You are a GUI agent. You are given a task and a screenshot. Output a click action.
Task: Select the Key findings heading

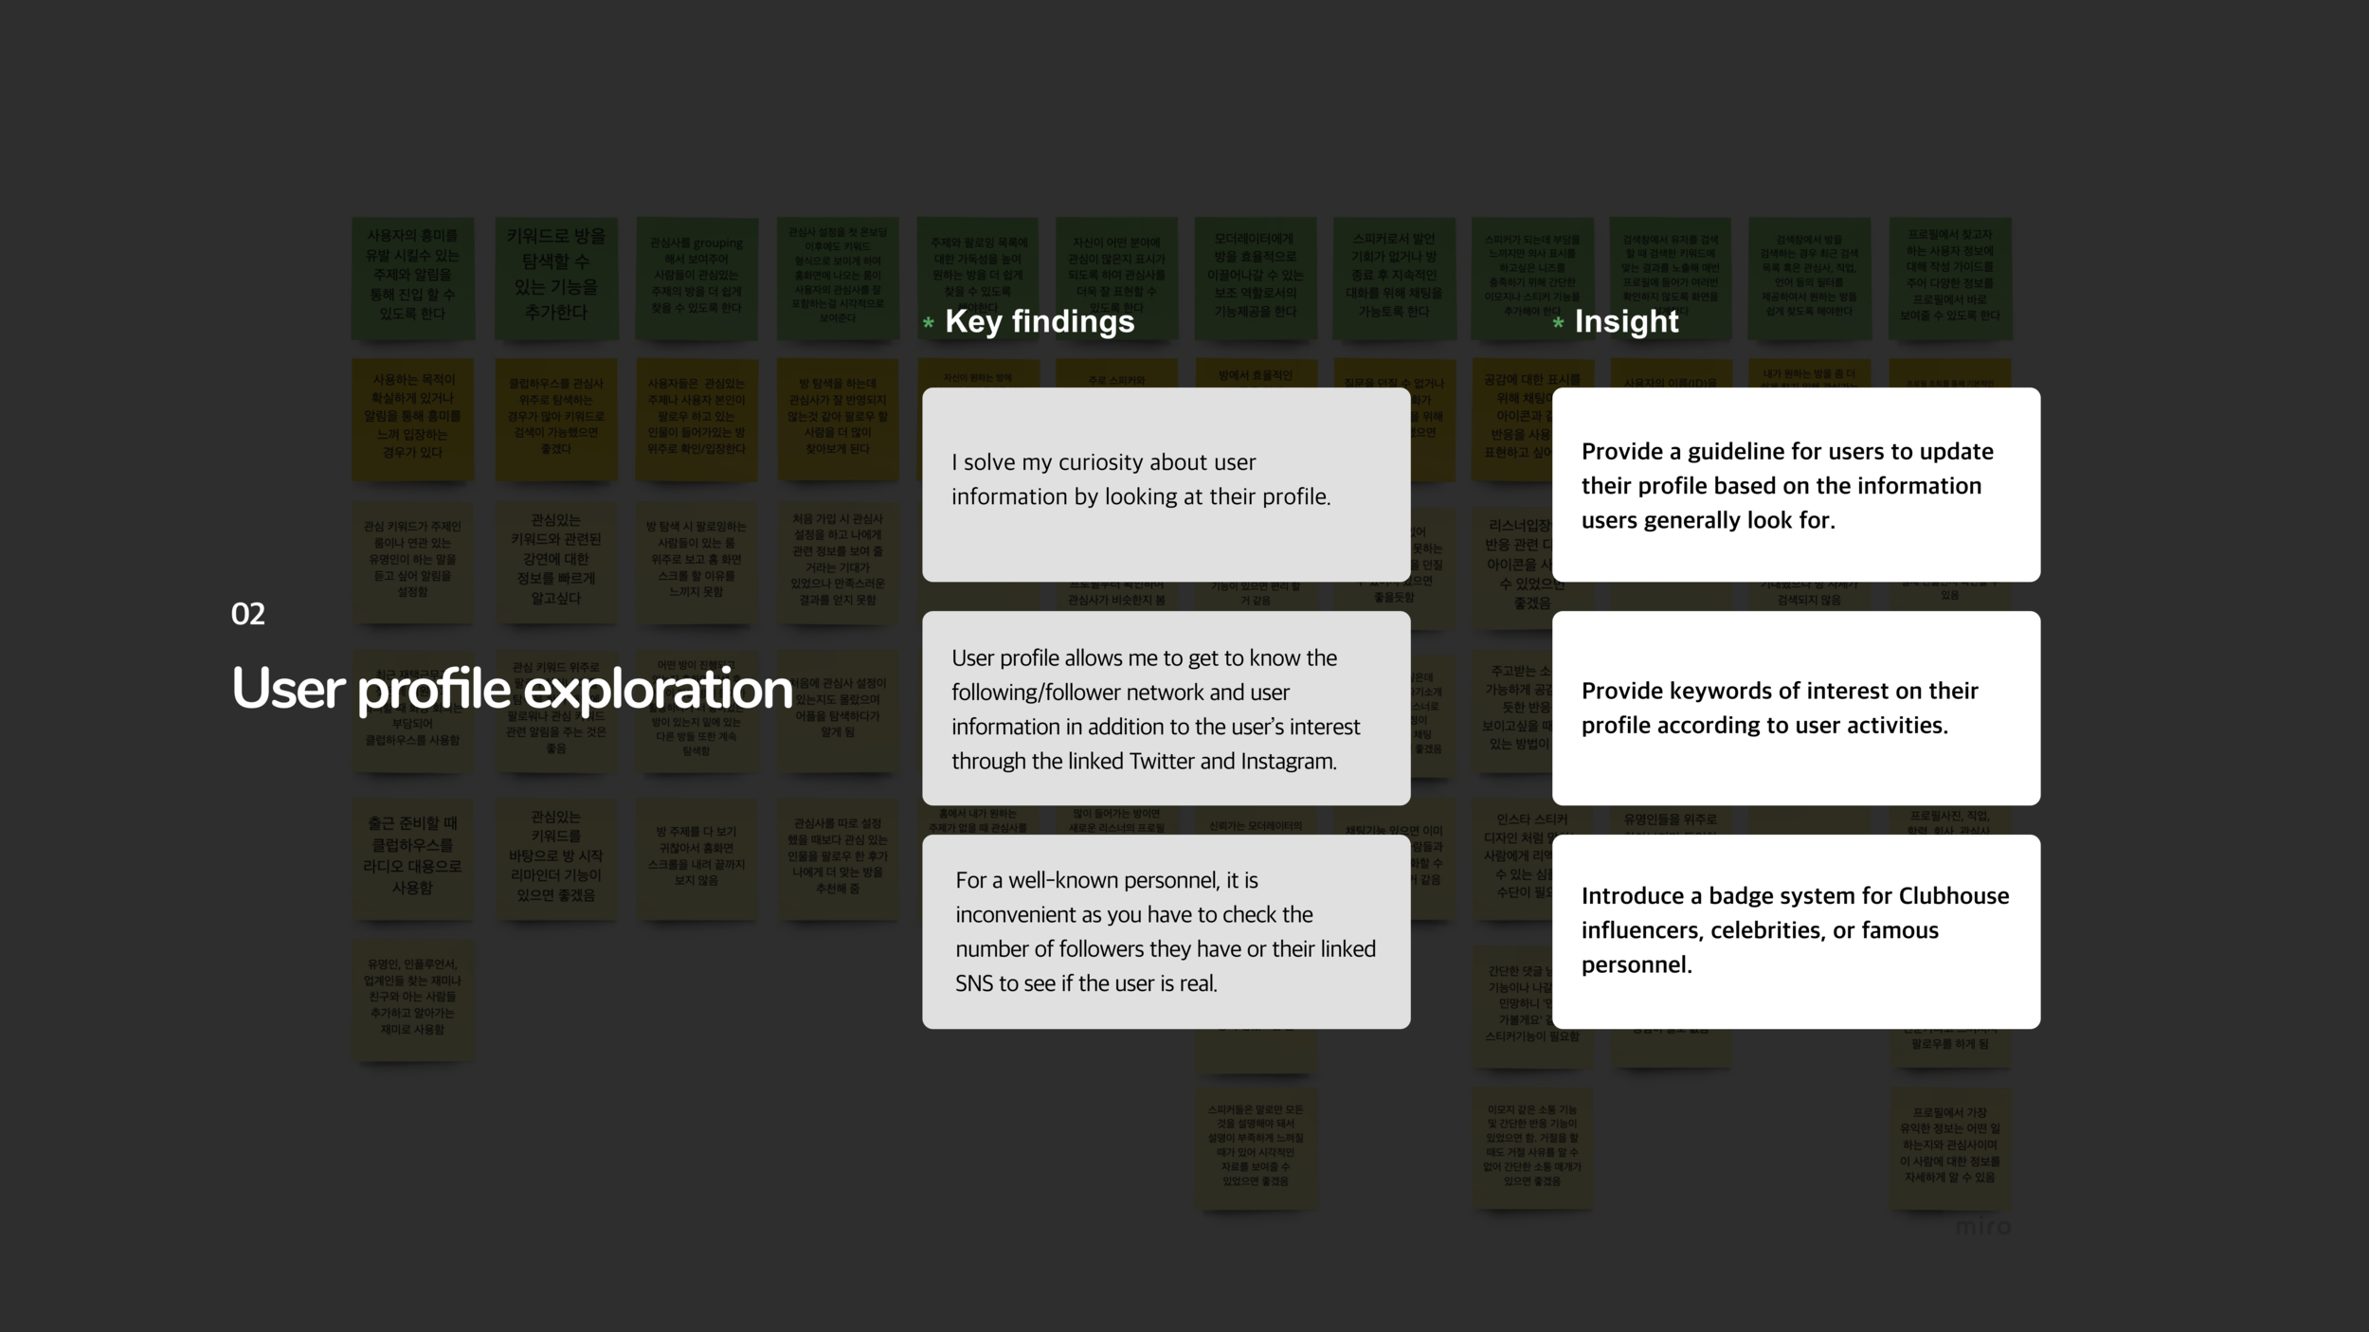point(1040,321)
